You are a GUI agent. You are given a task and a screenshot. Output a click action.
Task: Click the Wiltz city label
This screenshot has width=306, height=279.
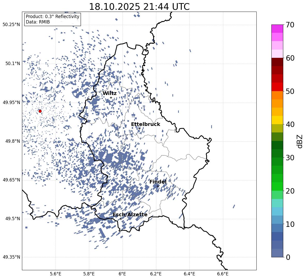click(110, 93)
